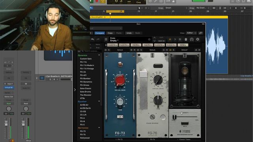Select the fifth strip preset tab
This screenshot has width=253, height=142.
[159, 45]
